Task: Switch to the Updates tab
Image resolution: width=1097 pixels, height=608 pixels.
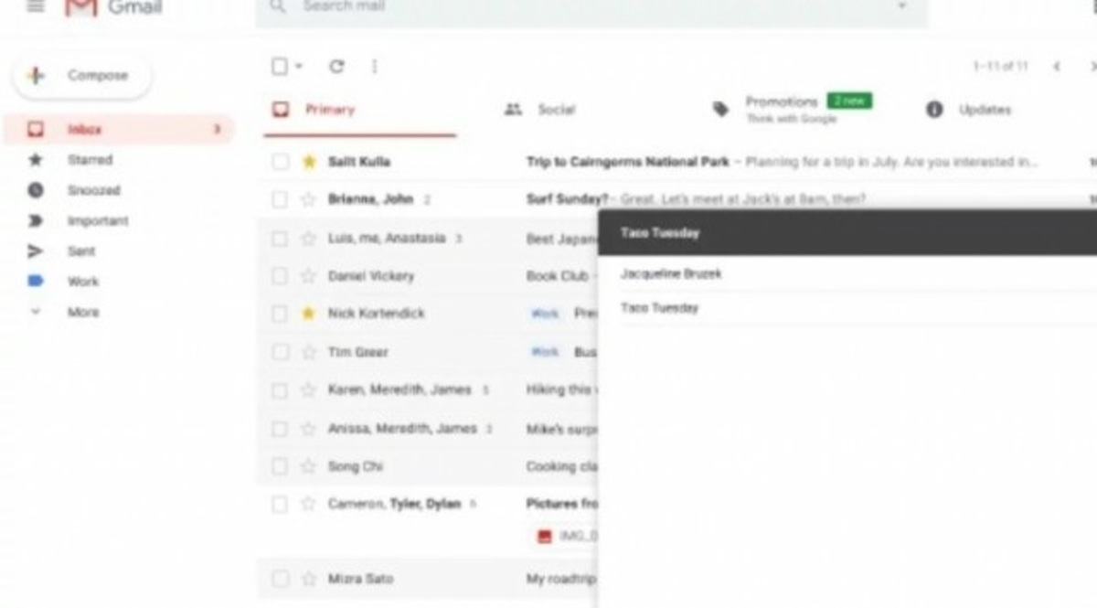Action: (x=969, y=110)
